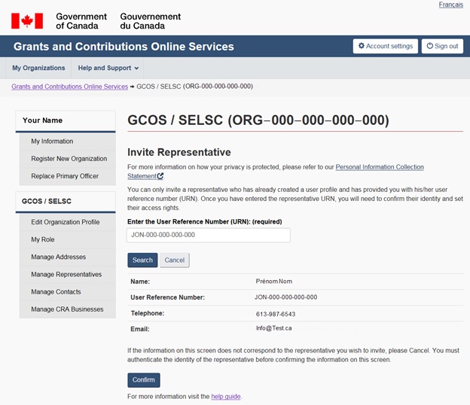Switch language to Français

coord(450,5)
